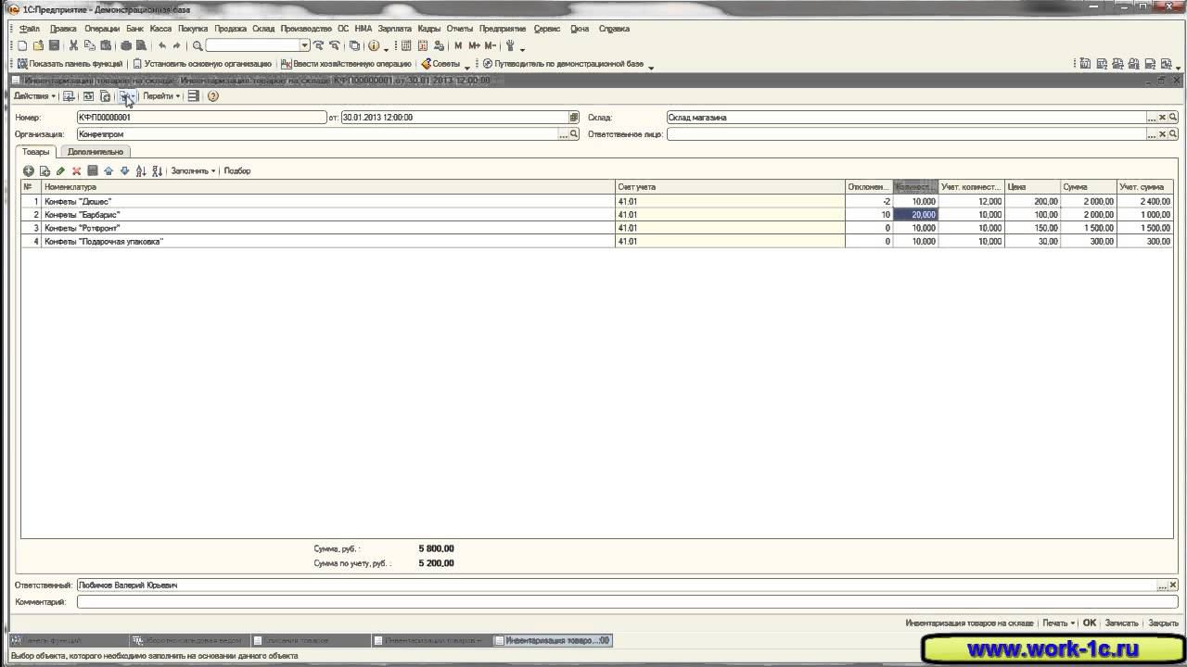Click the Help information icon in main toolbar
Image resolution: width=1187 pixels, height=667 pixels.
[374, 45]
